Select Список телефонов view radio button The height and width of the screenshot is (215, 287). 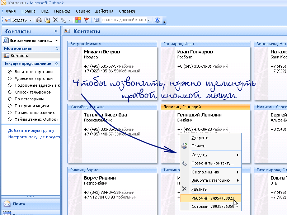(x=10, y=92)
